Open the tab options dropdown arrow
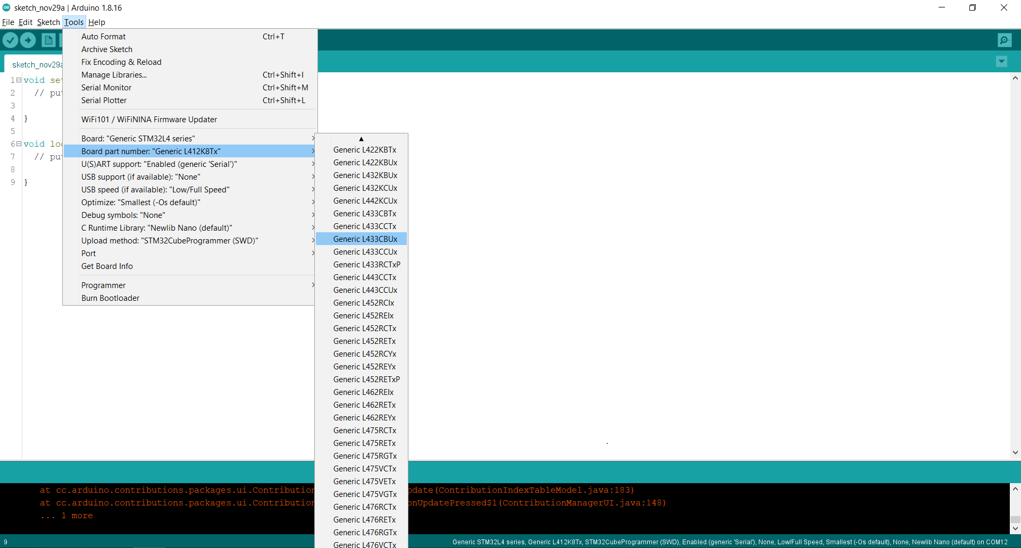1021x548 pixels. (1002, 62)
